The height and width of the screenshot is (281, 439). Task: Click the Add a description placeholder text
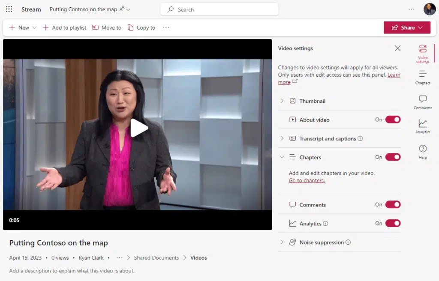point(72,271)
